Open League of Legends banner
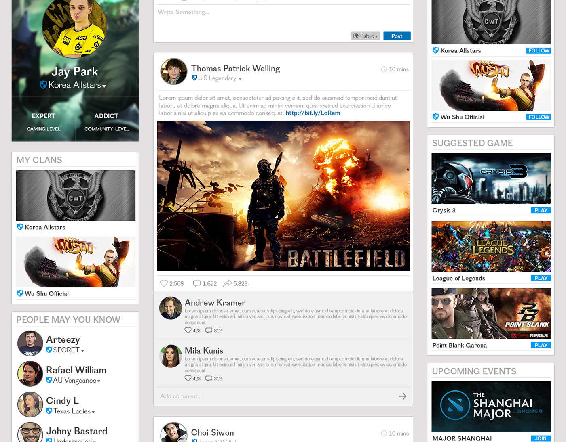 [x=491, y=246]
